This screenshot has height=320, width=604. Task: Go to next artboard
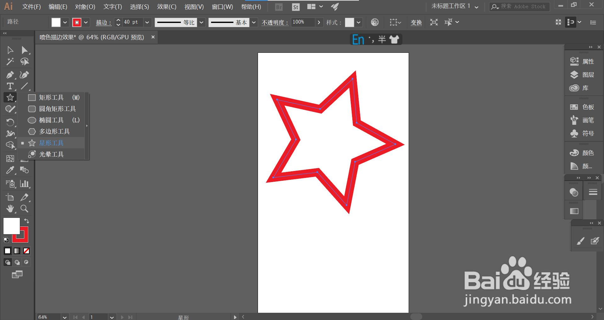click(x=122, y=317)
